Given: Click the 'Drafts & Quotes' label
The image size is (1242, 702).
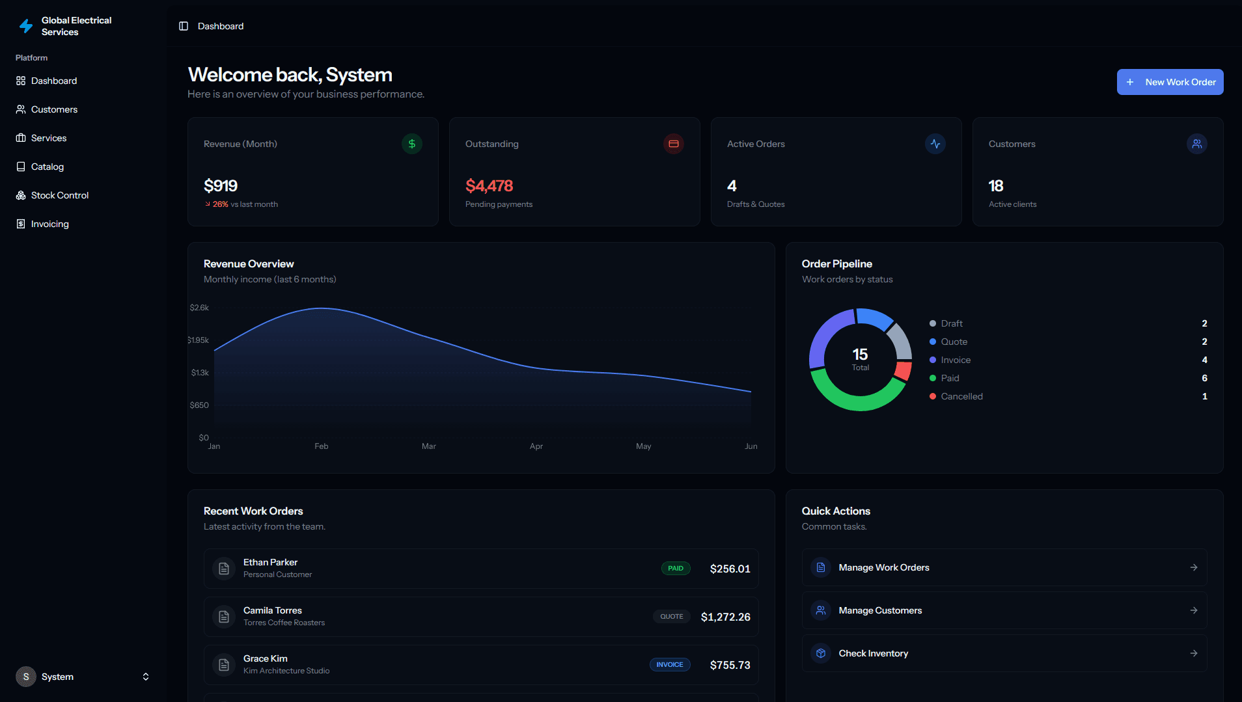Looking at the screenshot, I should tap(756, 204).
